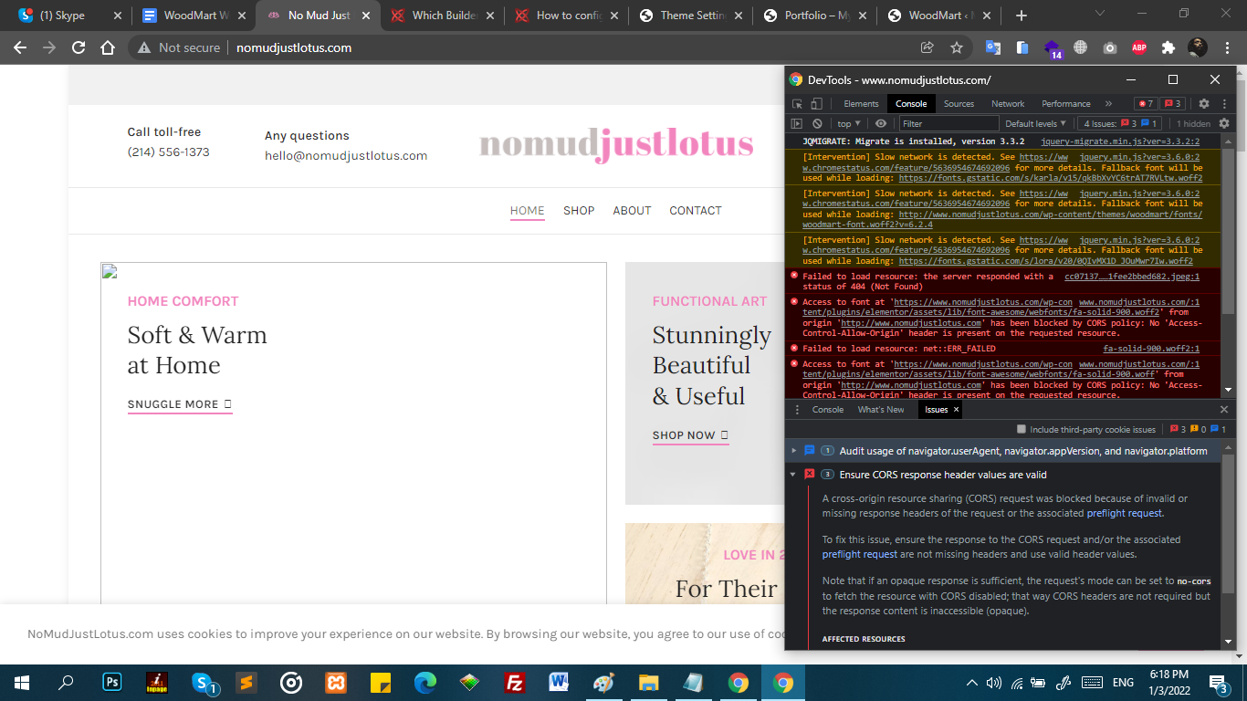Click the camera screenshot extension icon
The image size is (1247, 701).
(x=1110, y=47)
